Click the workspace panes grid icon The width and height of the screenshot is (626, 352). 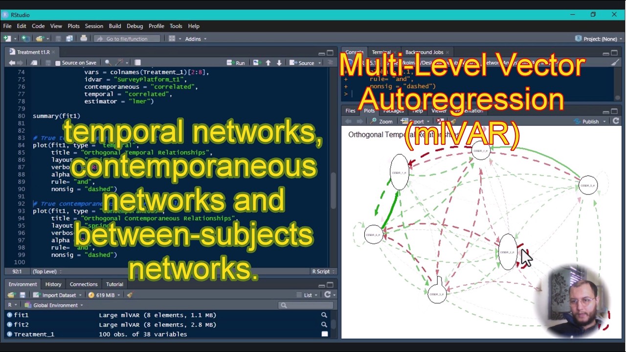pos(172,39)
